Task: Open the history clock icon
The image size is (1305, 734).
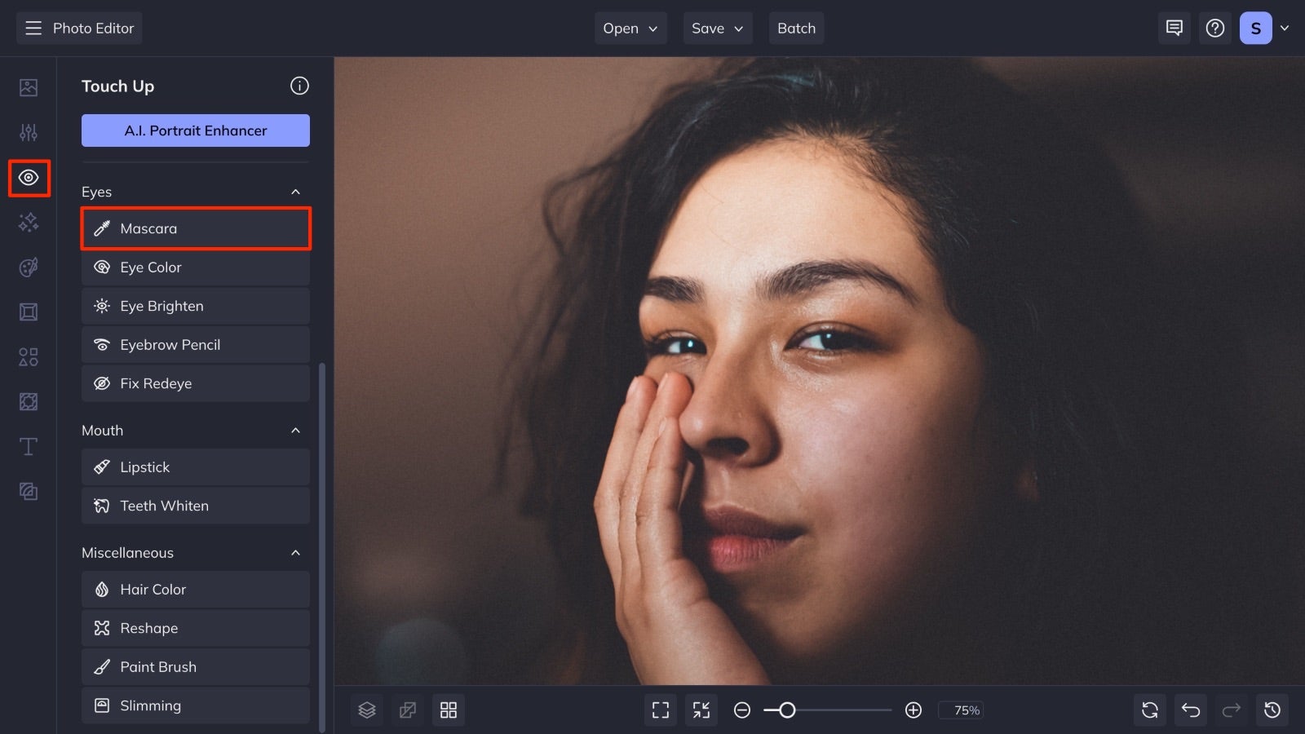Action: pyautogui.click(x=1272, y=710)
